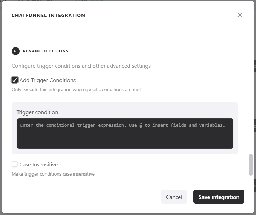Click the 'Add Trigger Conditions' label text
The height and width of the screenshot is (215, 256).
tap(48, 80)
